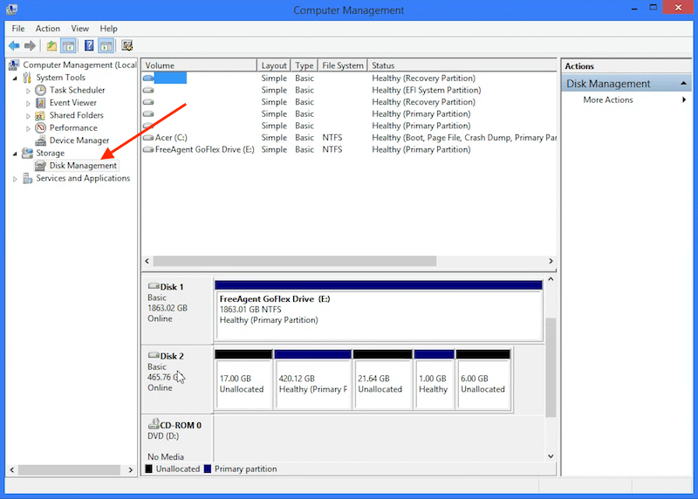Toggle the Show/Hide Console Tree button

tap(68, 45)
